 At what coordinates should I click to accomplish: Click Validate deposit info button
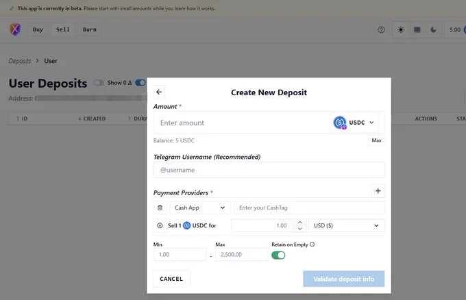[x=343, y=279]
